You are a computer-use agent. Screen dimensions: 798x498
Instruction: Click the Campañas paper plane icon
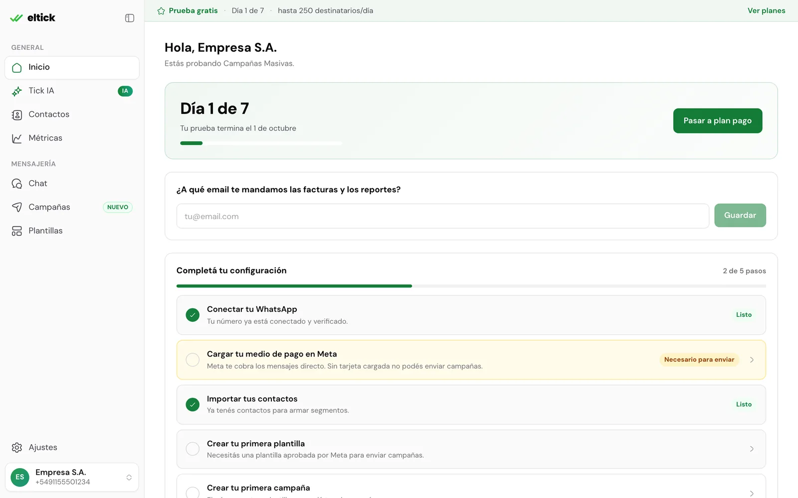pyautogui.click(x=17, y=207)
